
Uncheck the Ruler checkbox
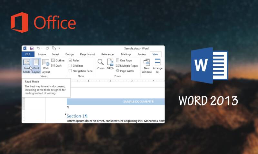pyautogui.click(x=70, y=60)
